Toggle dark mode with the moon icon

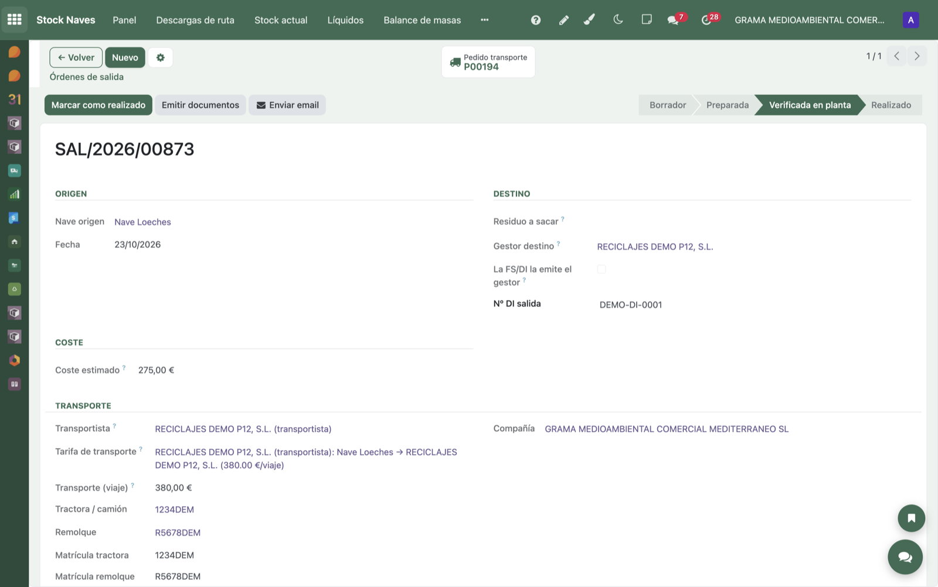click(618, 20)
